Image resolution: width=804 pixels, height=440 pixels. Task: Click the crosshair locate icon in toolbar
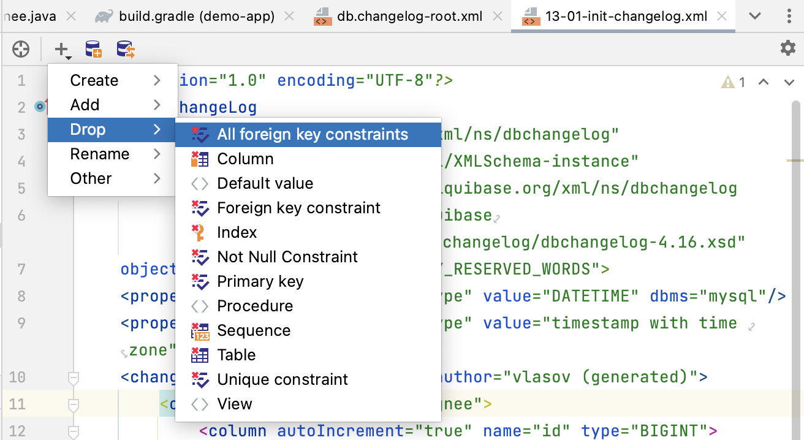point(21,49)
